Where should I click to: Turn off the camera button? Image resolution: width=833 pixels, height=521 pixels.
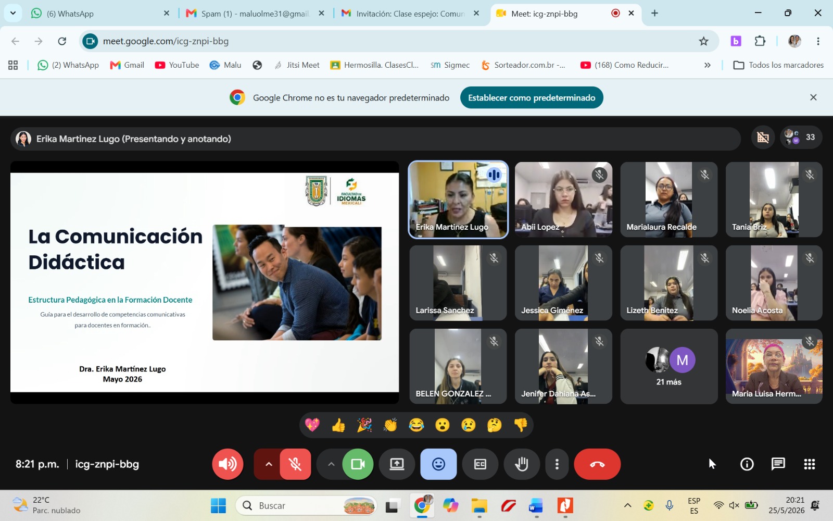[x=358, y=464]
